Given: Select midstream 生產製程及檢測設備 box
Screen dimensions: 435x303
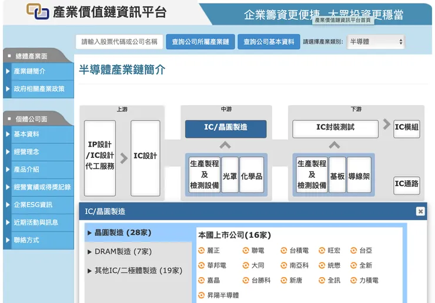Looking at the screenshot, I should 205,175.
